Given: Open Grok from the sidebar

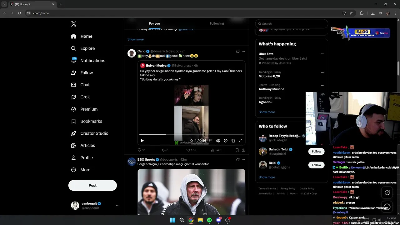Looking at the screenshot, I should (80, 97).
